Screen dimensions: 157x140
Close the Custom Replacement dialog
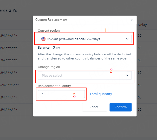(132, 20)
